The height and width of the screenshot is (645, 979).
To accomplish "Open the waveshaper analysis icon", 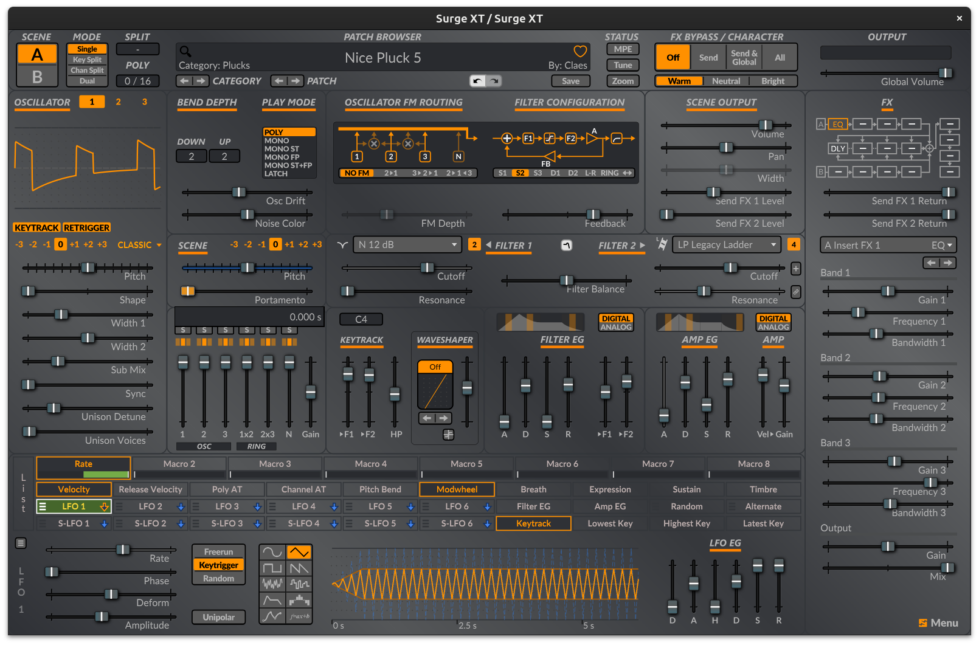I will point(449,434).
